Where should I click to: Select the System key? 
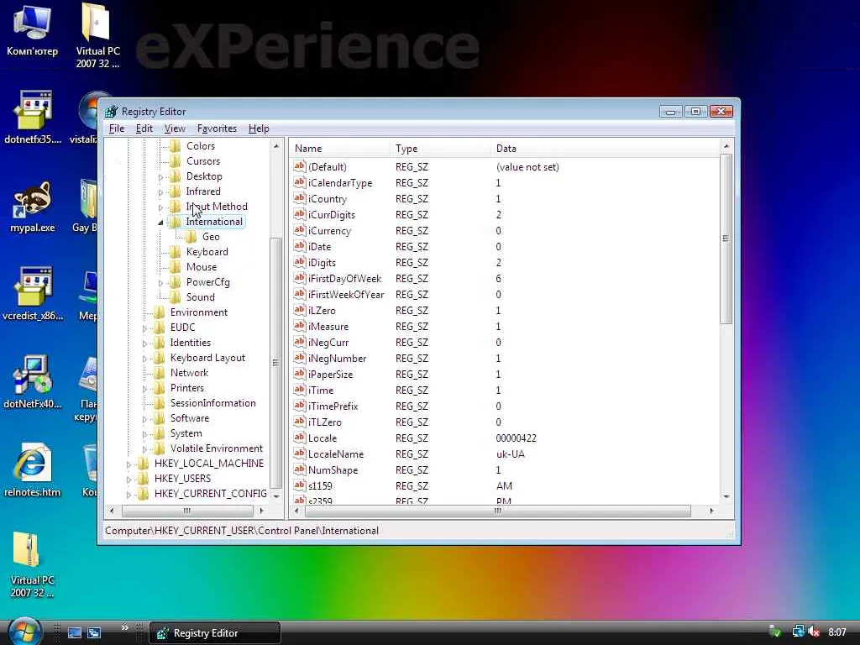pyautogui.click(x=186, y=433)
